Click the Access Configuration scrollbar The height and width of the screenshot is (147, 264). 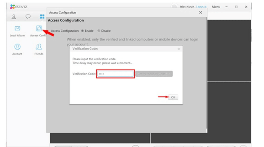[x=207, y=73]
